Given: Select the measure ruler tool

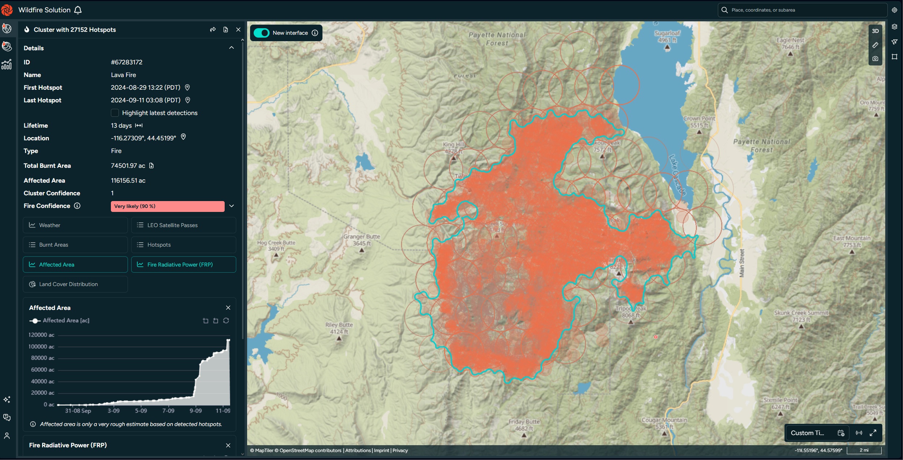Looking at the screenshot, I should pos(875,45).
